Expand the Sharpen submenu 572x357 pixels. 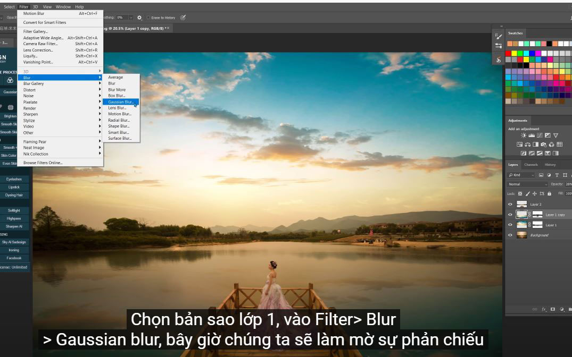(x=61, y=114)
